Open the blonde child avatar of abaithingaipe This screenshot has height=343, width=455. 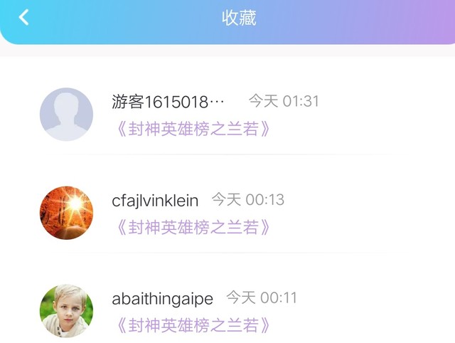(66, 311)
